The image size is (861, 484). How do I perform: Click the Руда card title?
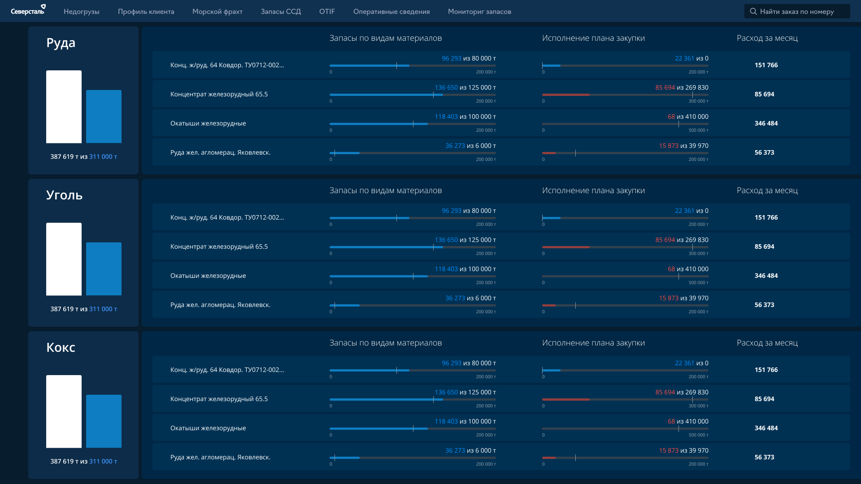point(61,43)
